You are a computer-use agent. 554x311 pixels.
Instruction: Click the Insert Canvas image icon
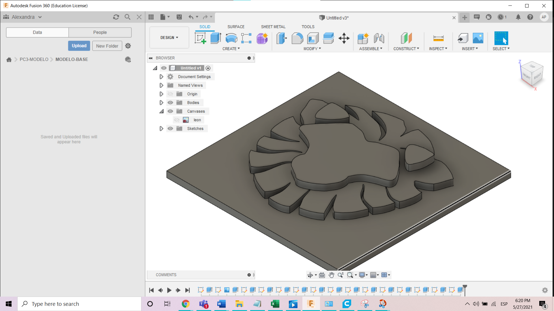pyautogui.click(x=478, y=38)
